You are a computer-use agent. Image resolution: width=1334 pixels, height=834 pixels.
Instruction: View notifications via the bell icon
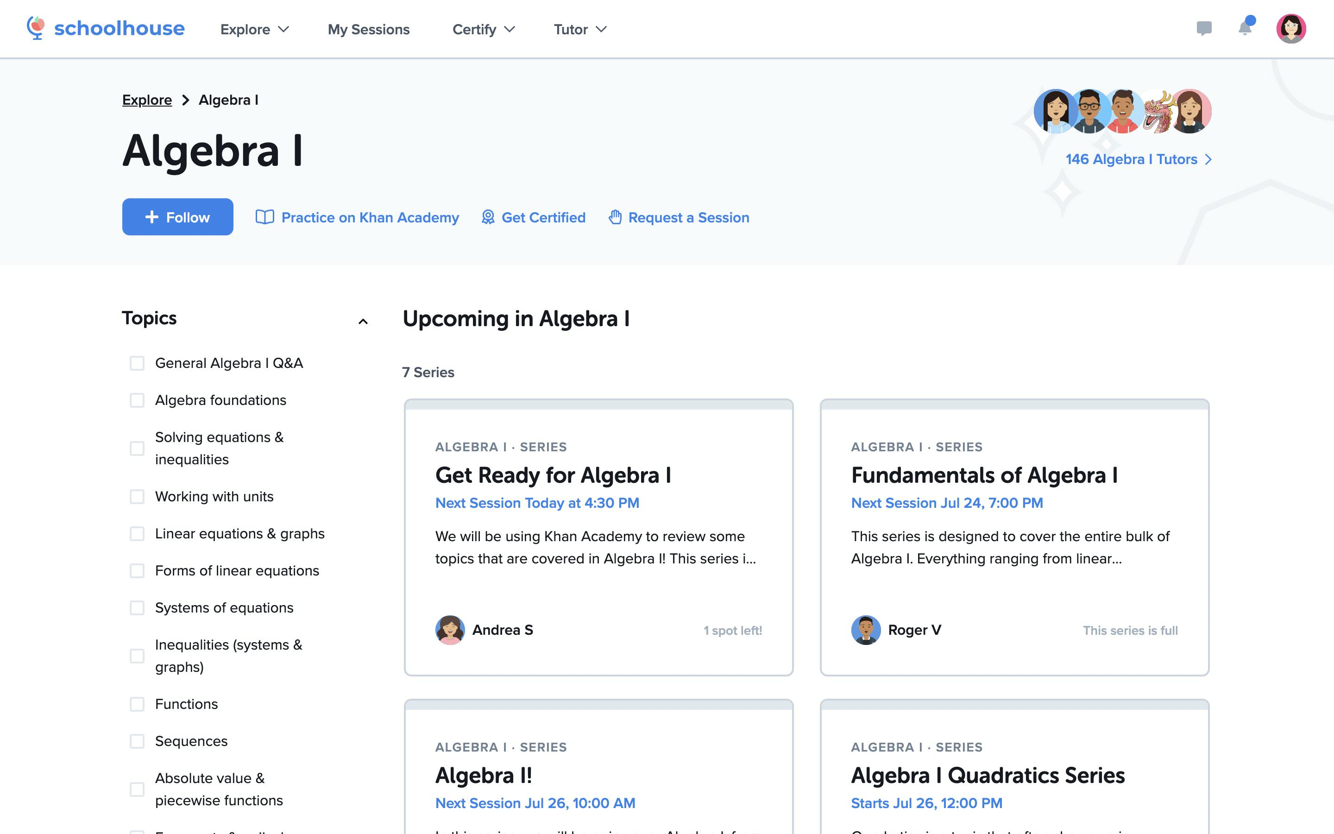coord(1245,27)
